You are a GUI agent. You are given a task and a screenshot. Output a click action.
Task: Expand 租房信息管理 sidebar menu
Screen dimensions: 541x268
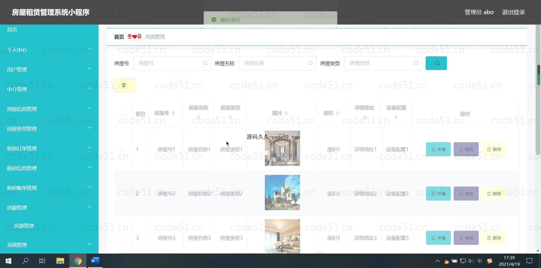point(49,168)
